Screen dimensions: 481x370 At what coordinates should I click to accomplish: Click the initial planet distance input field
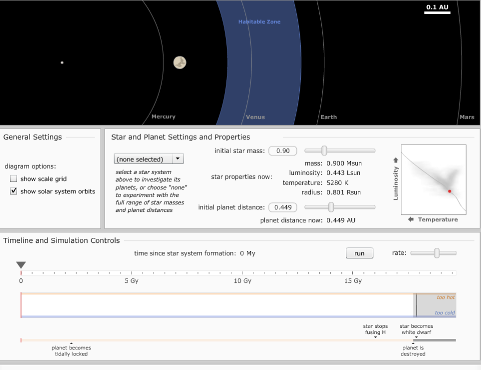tap(283, 207)
